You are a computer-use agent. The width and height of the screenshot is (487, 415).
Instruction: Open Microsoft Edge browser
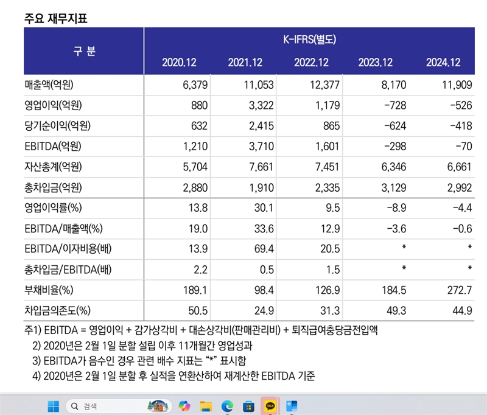(x=227, y=405)
